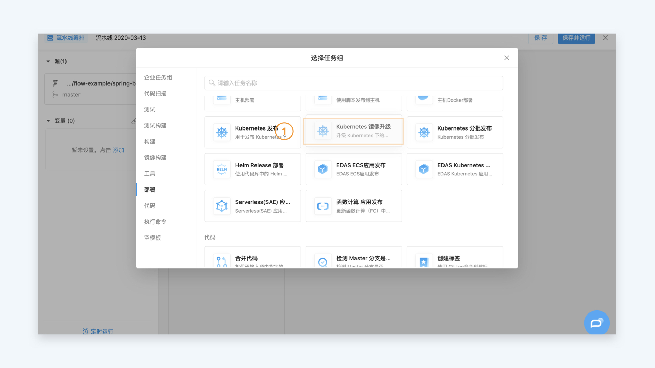Choose the EDAS ECS应用发布 task title
This screenshot has height=368, width=655.
pyautogui.click(x=361, y=165)
